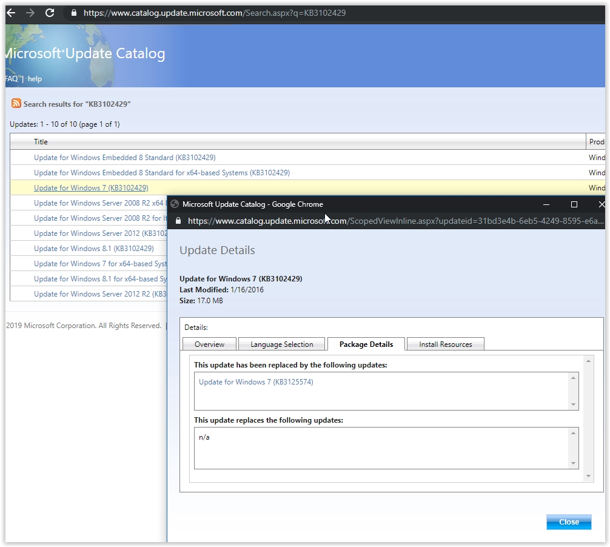Click the popup window URL field
The height and width of the screenshot is (547, 610).
(395, 221)
